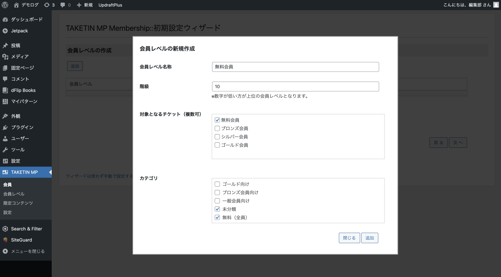Click the マイパターン icon
The height and width of the screenshot is (277, 501).
click(x=5, y=101)
